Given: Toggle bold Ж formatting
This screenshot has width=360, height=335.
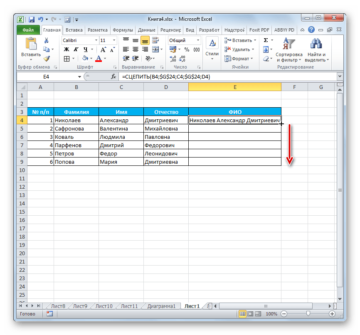Looking at the screenshot, I should click(x=66, y=49).
